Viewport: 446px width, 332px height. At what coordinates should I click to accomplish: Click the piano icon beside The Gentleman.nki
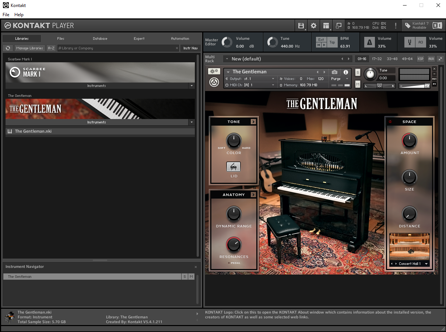pos(10,131)
